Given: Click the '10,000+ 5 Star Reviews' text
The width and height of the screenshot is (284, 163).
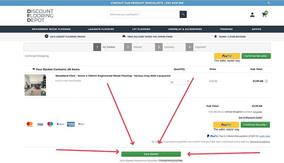Looking at the screenshot, I should pos(232,37).
